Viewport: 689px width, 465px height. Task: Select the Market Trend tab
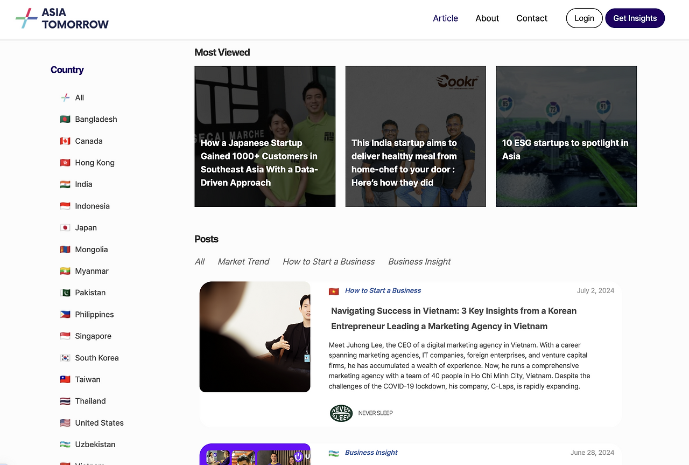tap(243, 261)
